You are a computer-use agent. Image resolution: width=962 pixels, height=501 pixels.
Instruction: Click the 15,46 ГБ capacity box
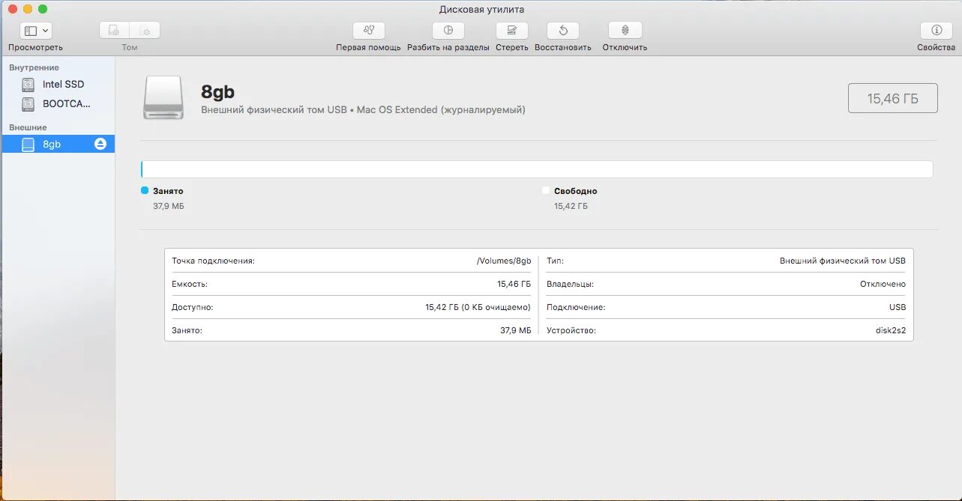(x=893, y=98)
